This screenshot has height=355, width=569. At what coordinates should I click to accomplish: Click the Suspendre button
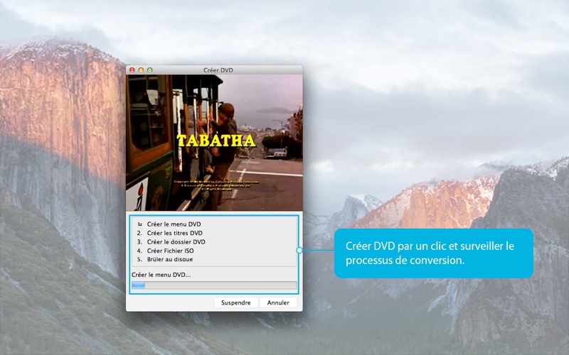[236, 302]
